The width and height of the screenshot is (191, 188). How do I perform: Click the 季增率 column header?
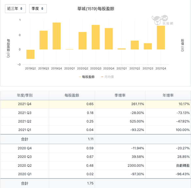(x=120, y=95)
